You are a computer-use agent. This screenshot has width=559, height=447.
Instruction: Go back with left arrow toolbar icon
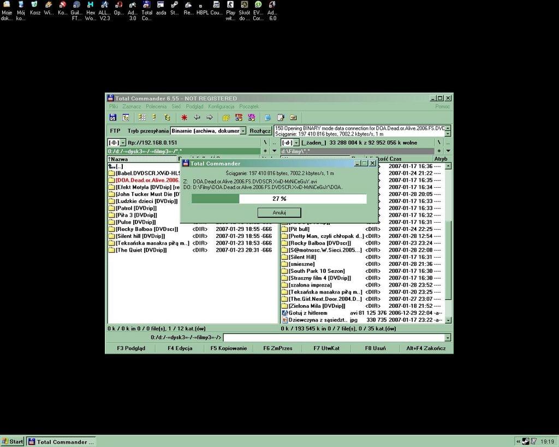(197, 117)
